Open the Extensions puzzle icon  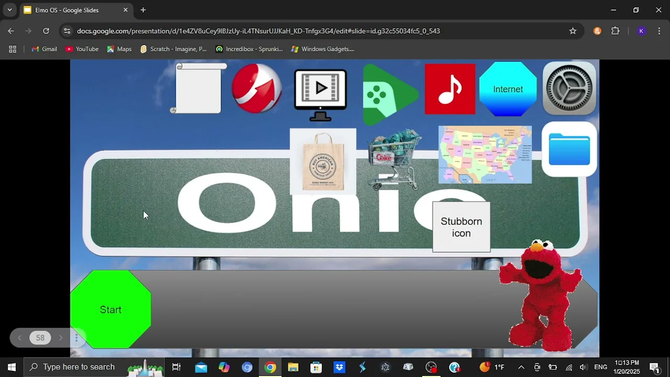(616, 31)
